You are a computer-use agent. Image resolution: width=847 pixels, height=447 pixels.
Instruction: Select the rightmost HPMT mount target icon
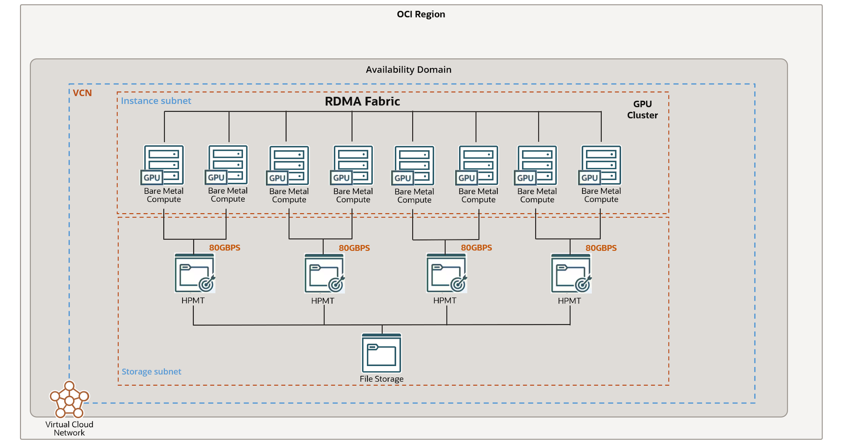tap(571, 273)
